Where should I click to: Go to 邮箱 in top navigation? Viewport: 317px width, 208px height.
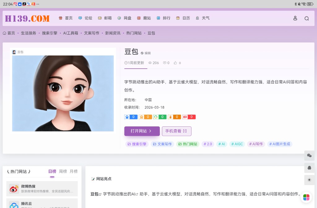tap(105, 18)
